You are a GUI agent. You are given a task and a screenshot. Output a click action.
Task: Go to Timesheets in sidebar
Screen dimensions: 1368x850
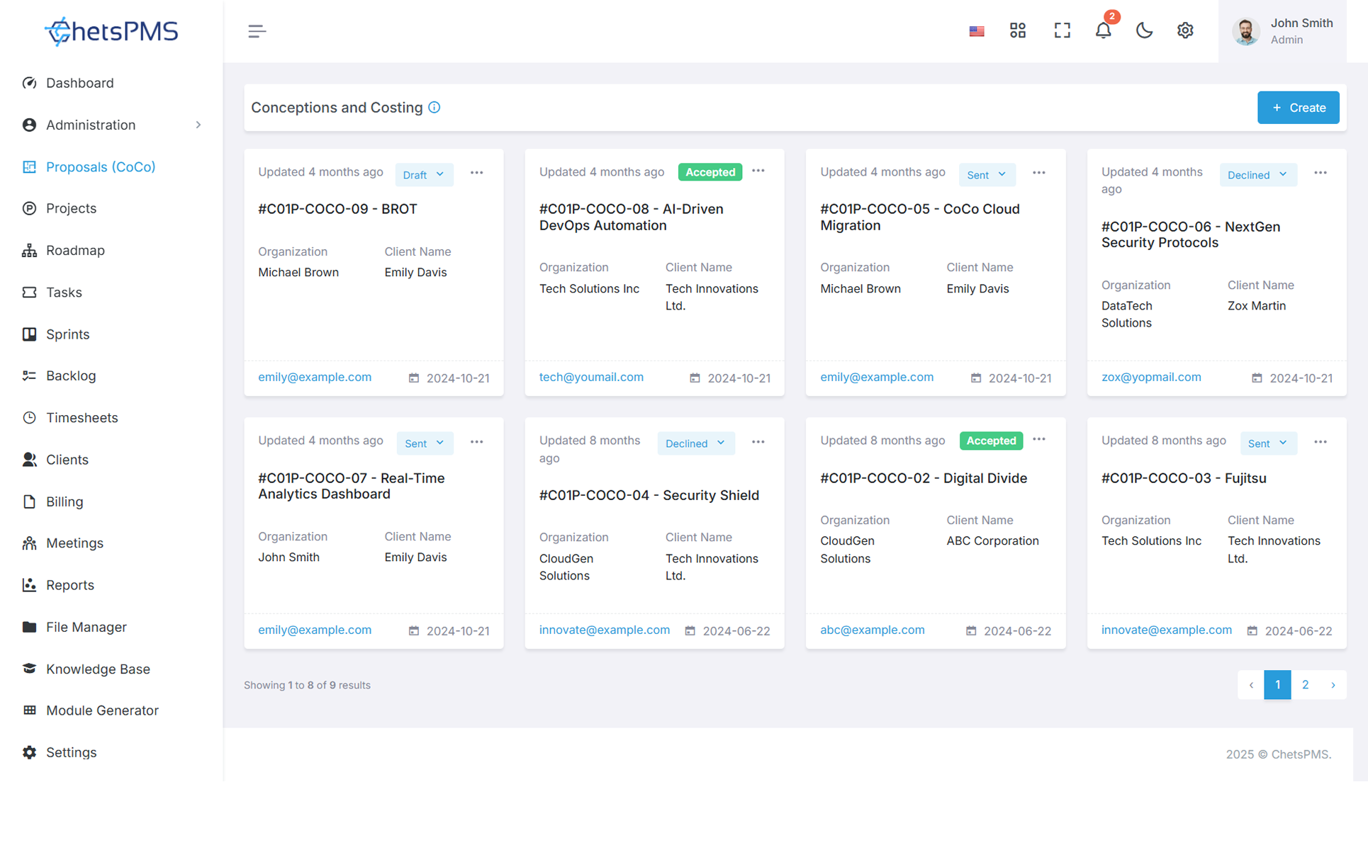click(82, 418)
